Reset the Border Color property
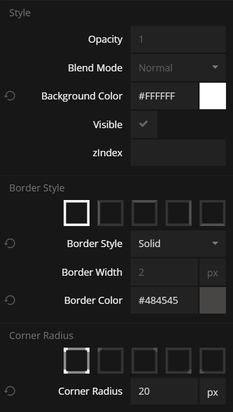The width and height of the screenshot is (233, 412). [x=10, y=300]
